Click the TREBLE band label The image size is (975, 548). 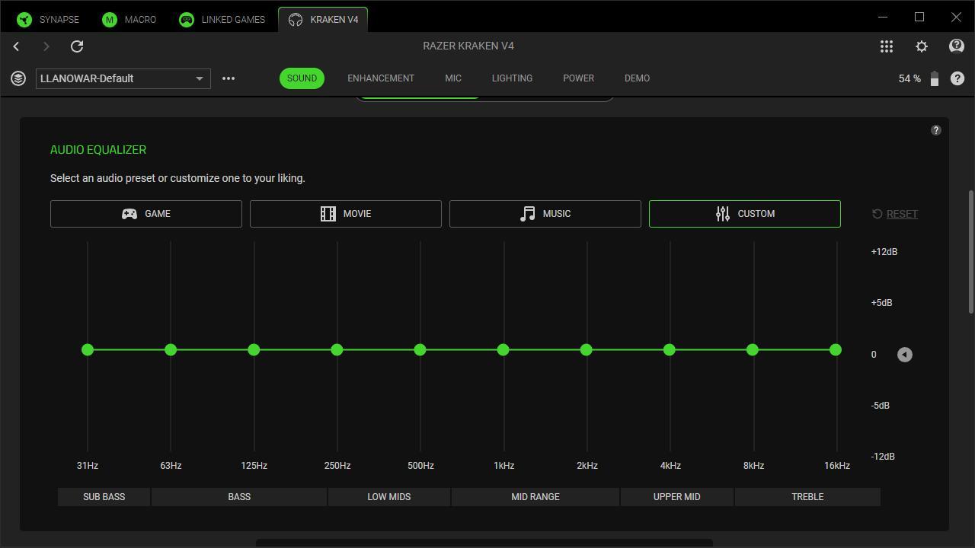[807, 497]
